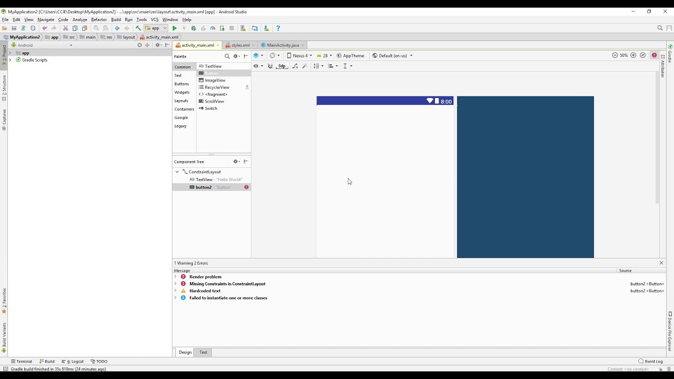Click the Save All disk icon
This screenshot has height=379, width=674.
[14, 28]
